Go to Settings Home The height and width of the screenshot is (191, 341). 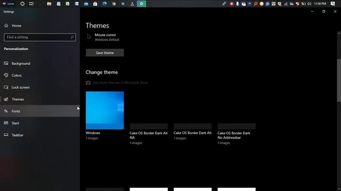[40, 25]
